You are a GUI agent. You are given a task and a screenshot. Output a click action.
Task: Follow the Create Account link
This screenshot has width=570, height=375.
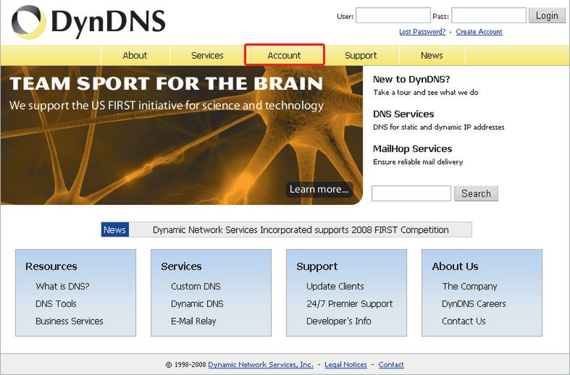tap(479, 32)
